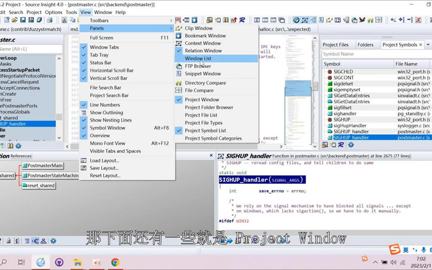Open the Help menu

[x=120, y=12]
